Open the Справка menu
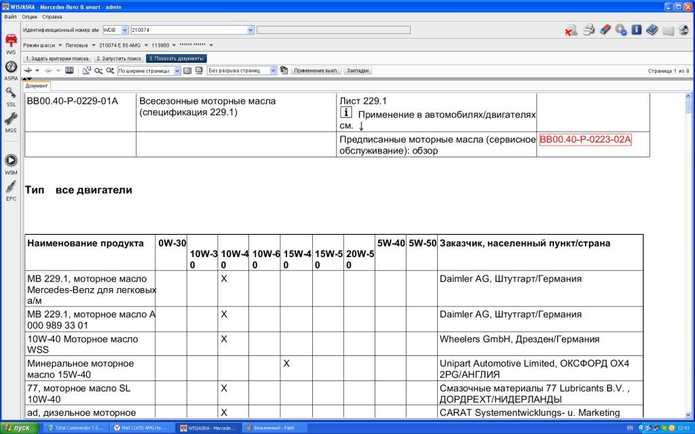This screenshot has width=695, height=434. [52, 17]
